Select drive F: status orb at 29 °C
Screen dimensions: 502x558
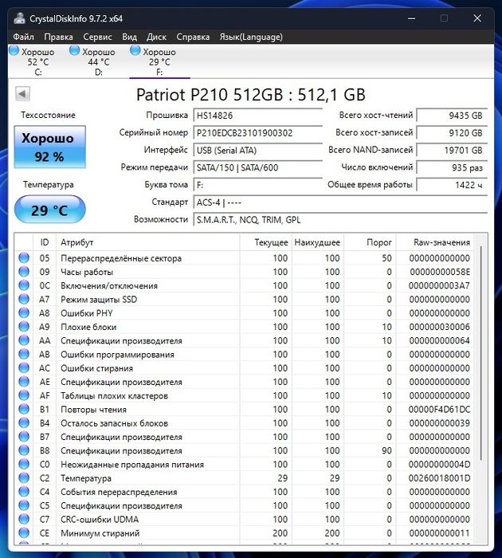(x=135, y=51)
